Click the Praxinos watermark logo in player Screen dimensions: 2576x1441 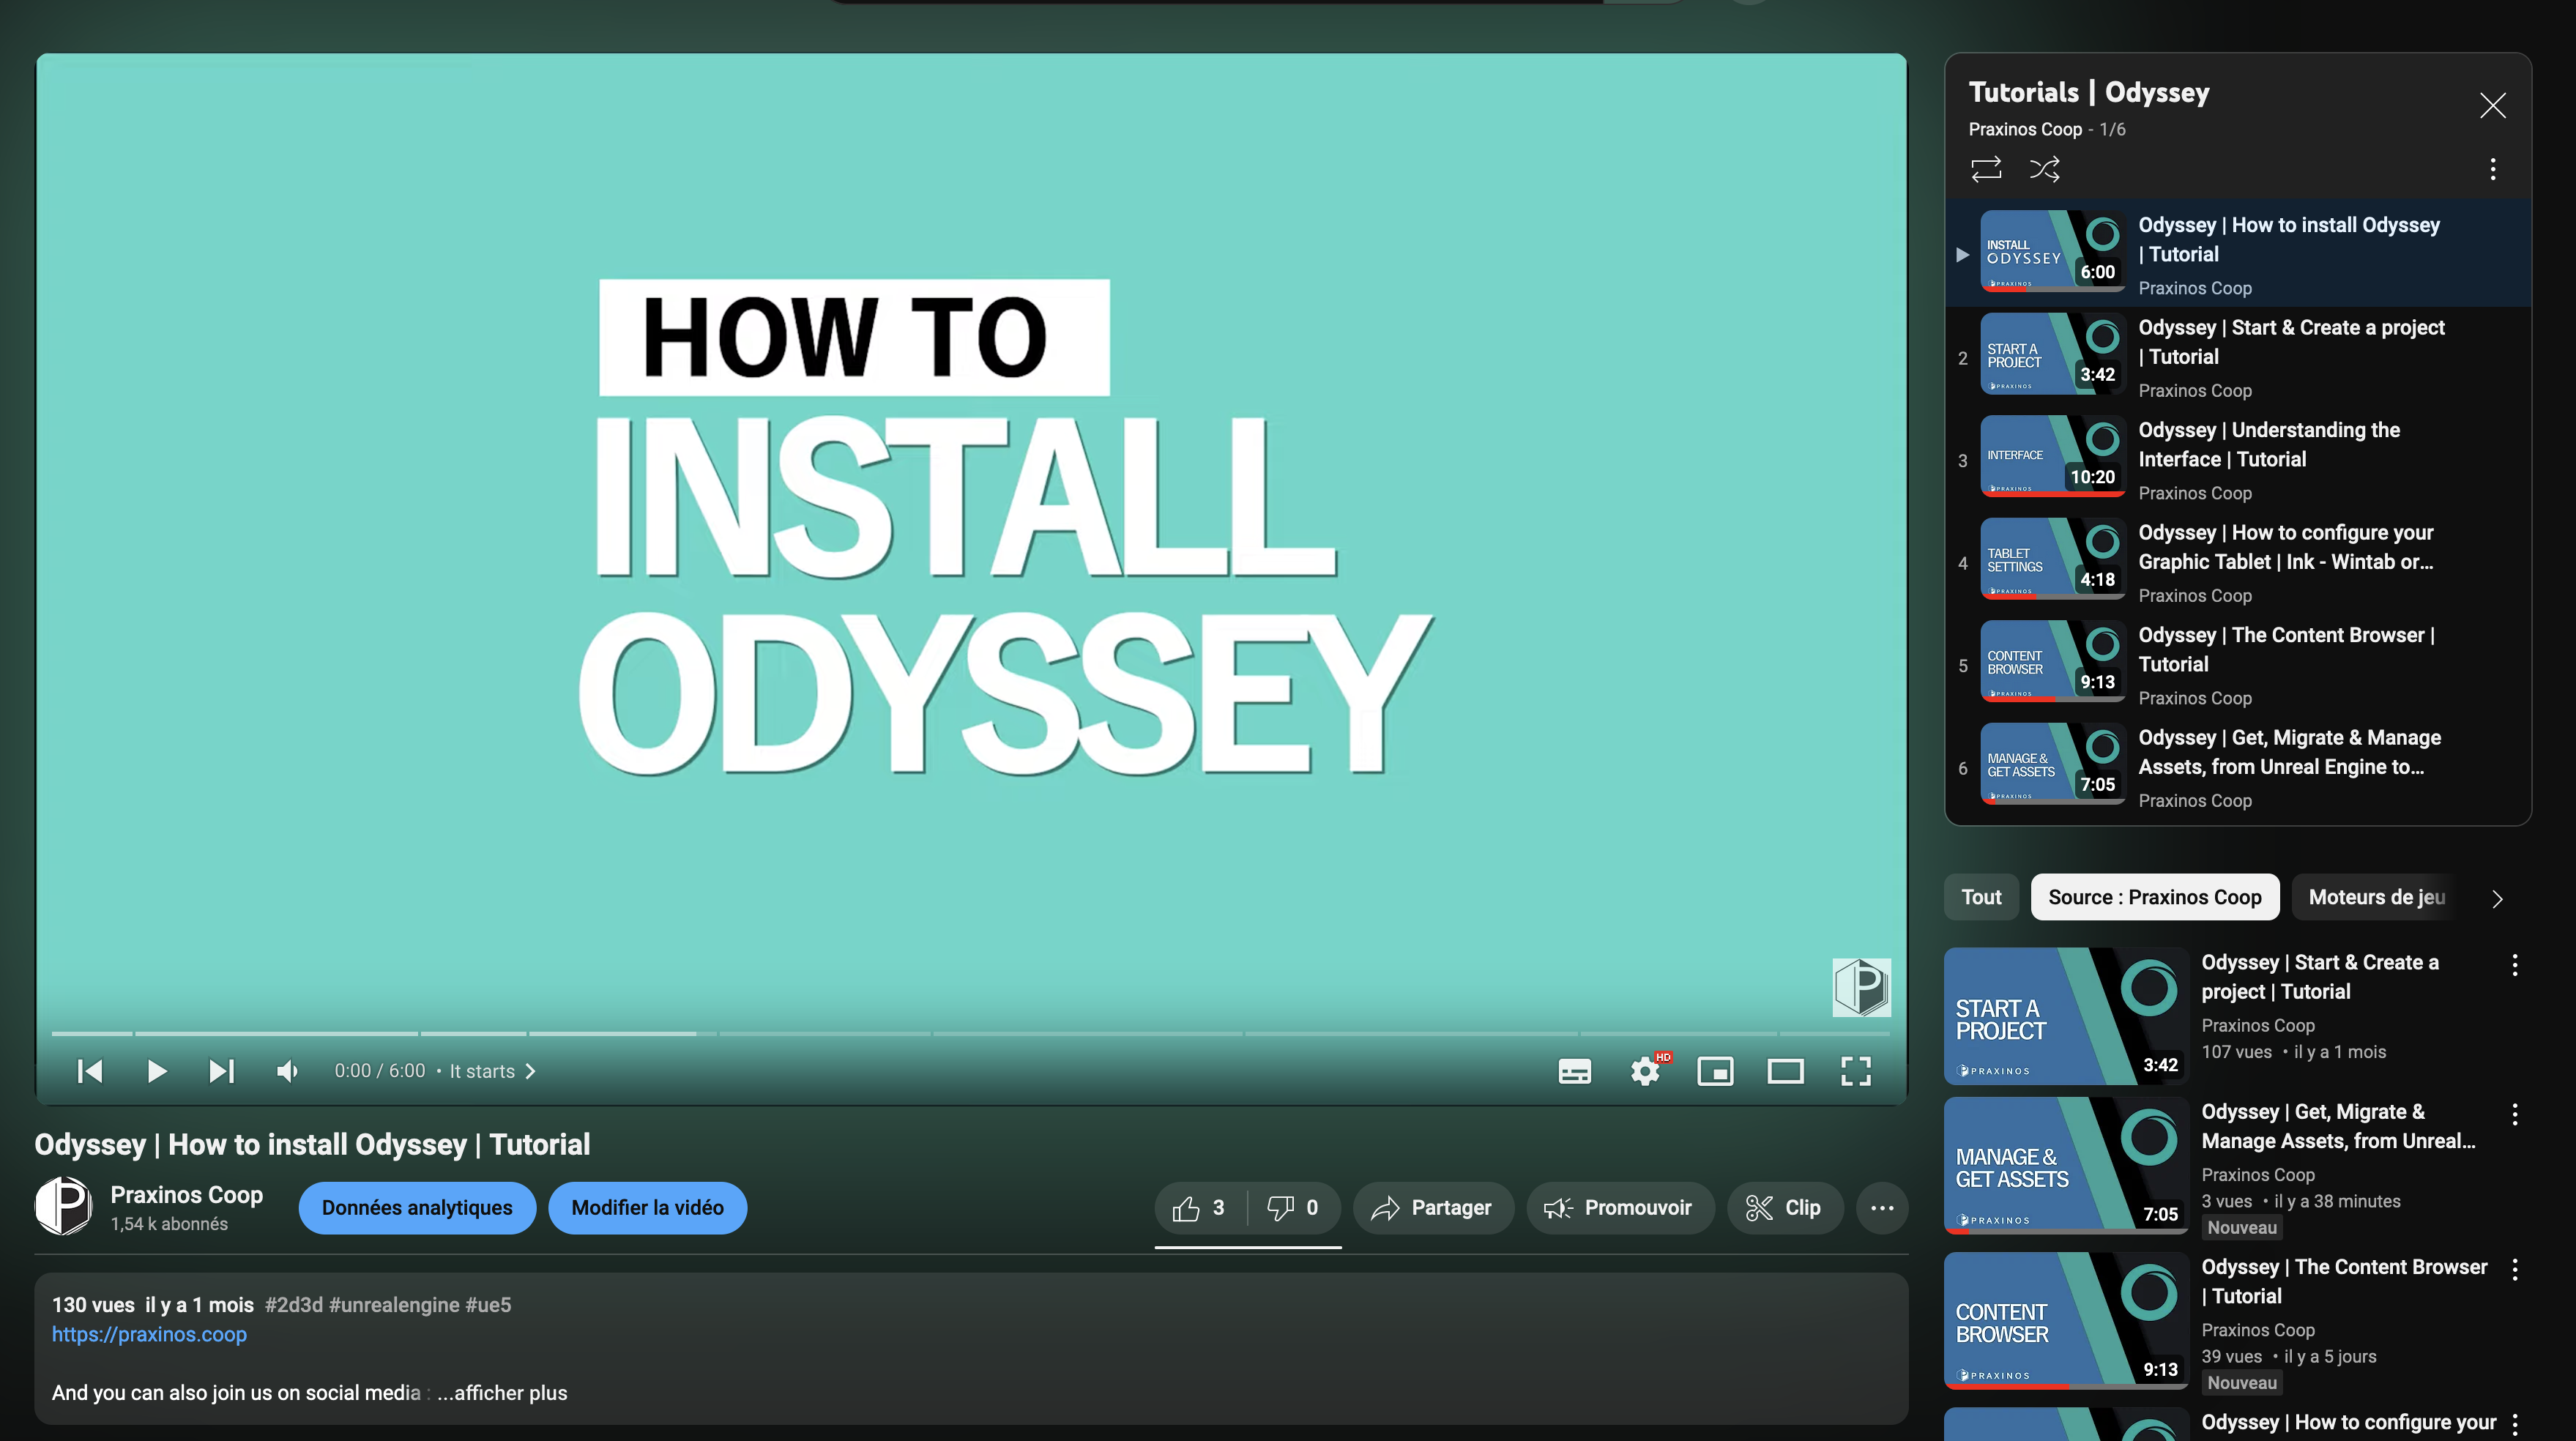point(1861,987)
